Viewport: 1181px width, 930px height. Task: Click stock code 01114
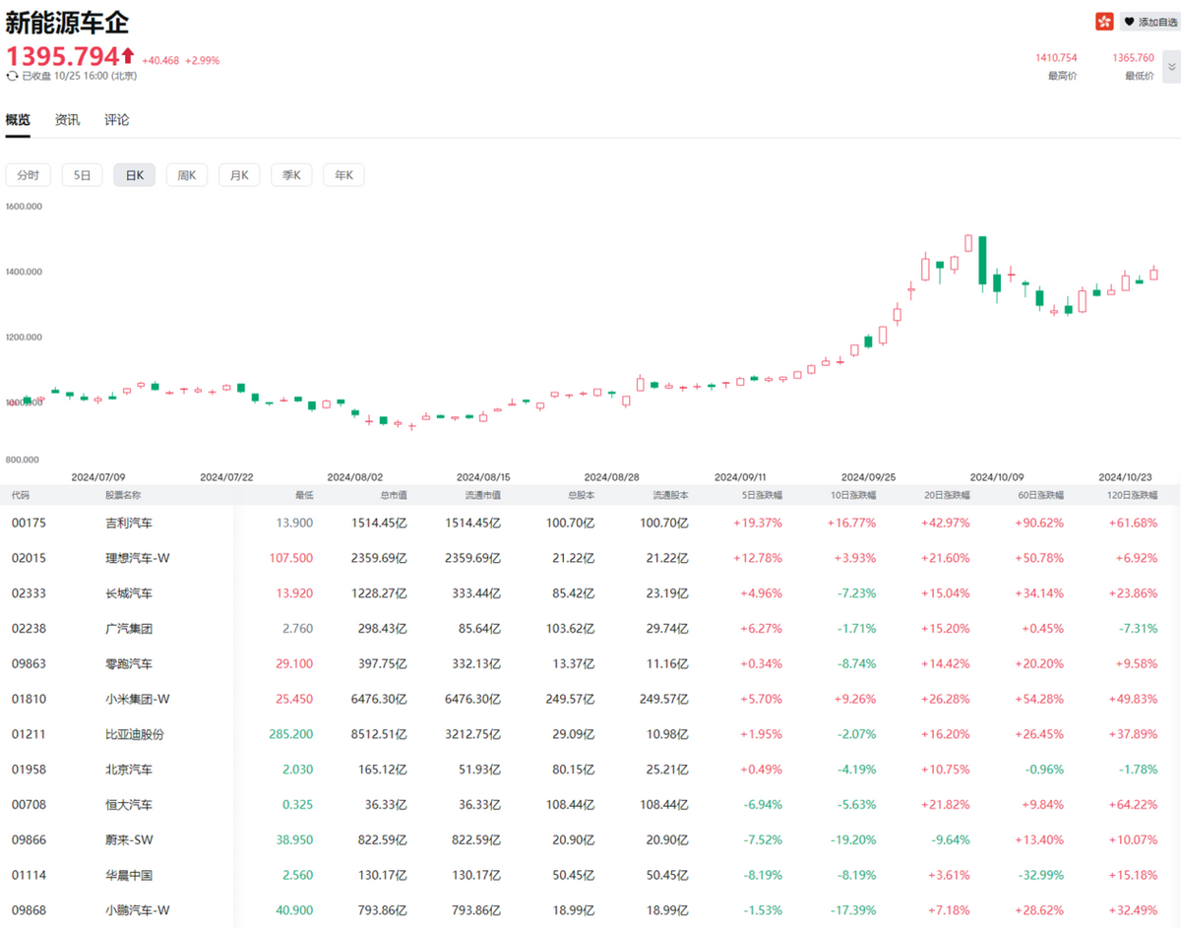click(29, 875)
